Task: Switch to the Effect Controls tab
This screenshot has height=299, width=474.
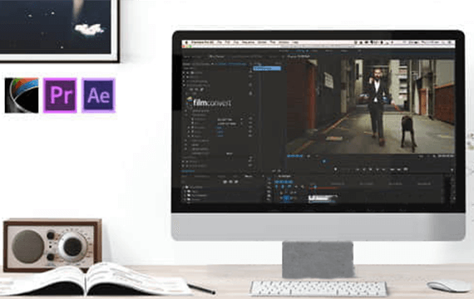Action: coord(217,56)
